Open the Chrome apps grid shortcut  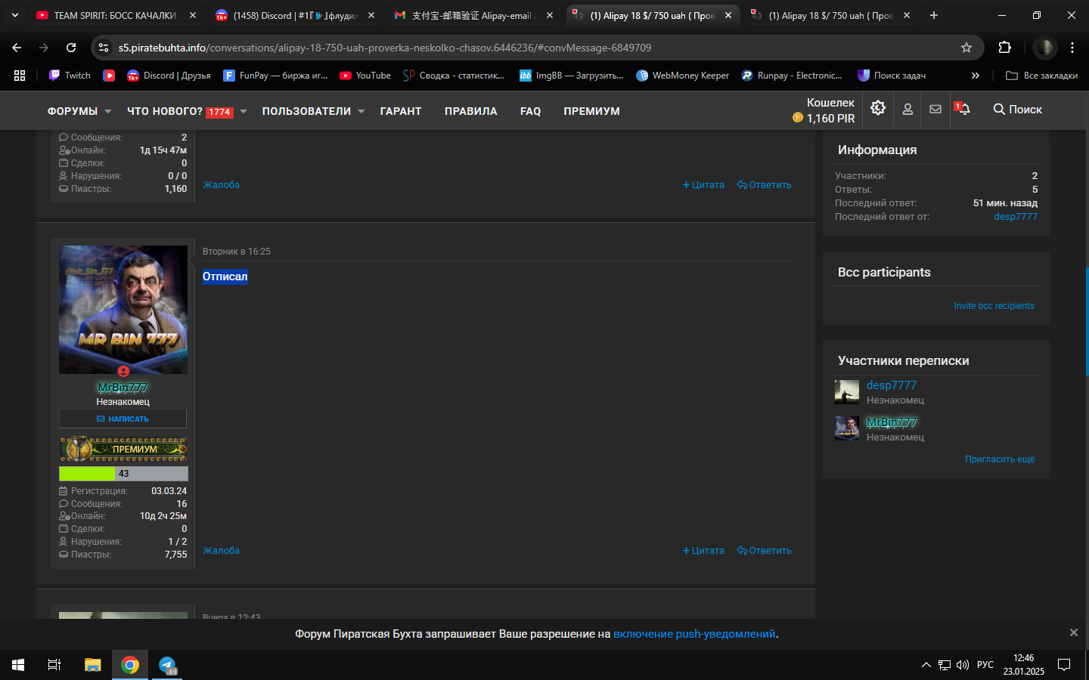(x=20, y=76)
